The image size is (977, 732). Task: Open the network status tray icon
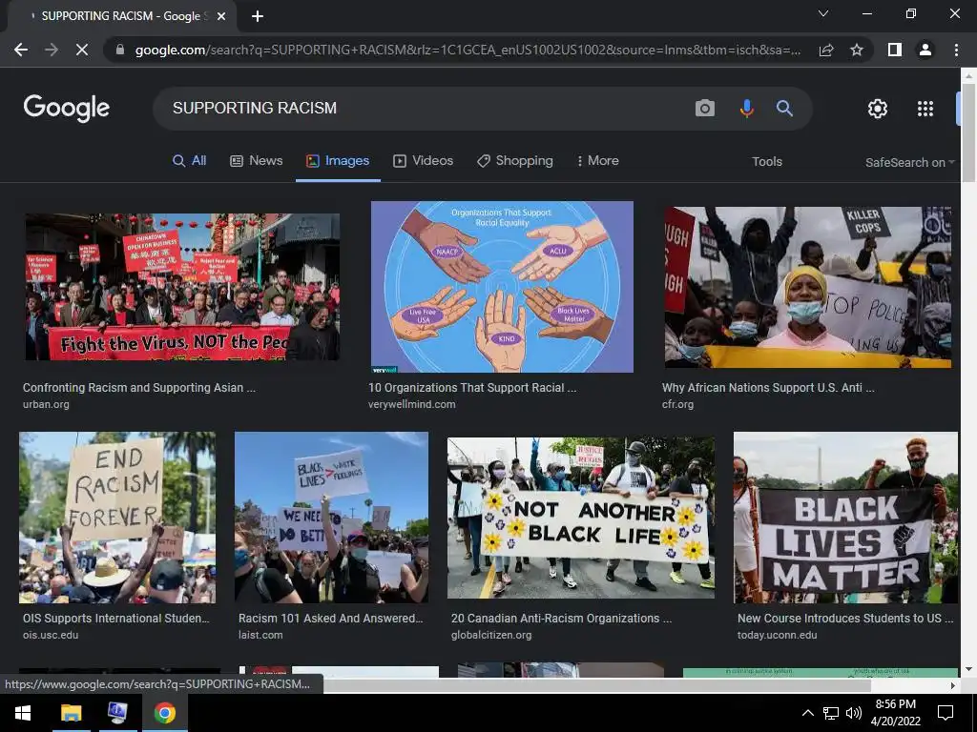pos(831,713)
